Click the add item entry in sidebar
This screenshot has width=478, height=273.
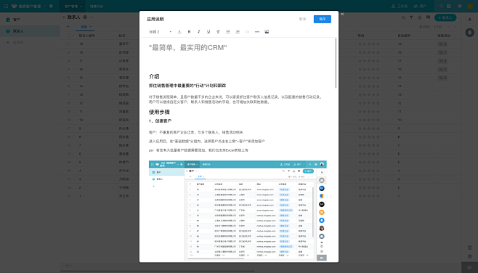pyautogui.click(x=15, y=42)
